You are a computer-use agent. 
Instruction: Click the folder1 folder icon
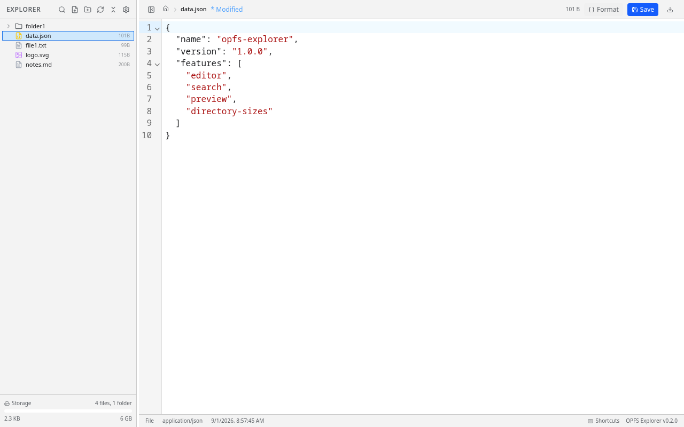[x=19, y=26]
